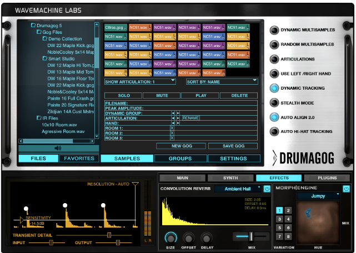The width and height of the screenshot is (356, 253).
Task: Click the Room 3 X clear box
Action: coord(172,138)
